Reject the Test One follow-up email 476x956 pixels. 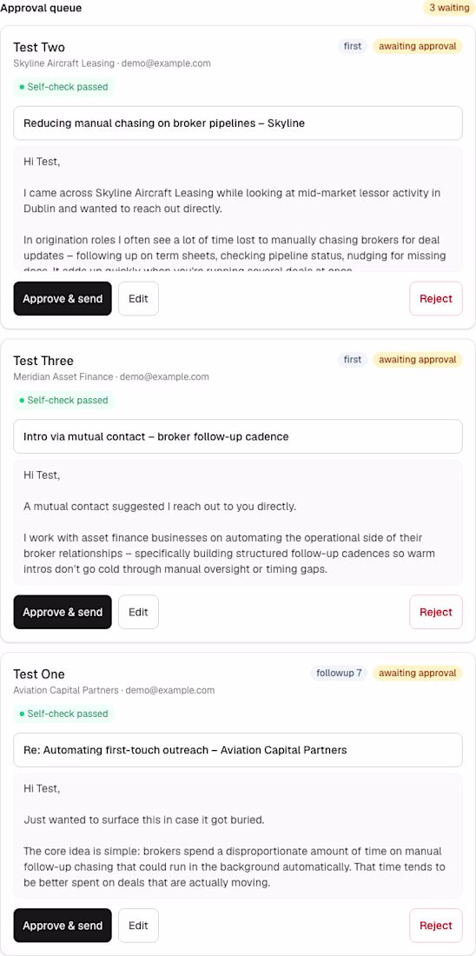click(x=436, y=926)
